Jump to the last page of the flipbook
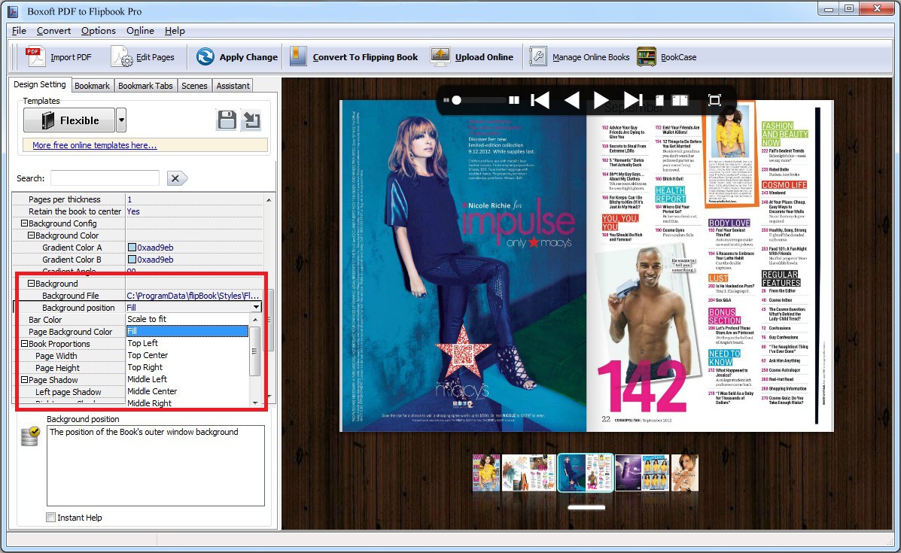This screenshot has width=901, height=553. tap(633, 100)
